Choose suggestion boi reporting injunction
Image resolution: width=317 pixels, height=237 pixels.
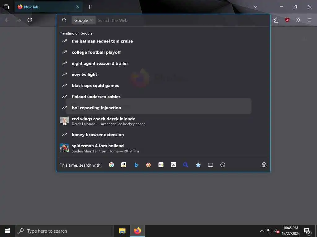click(163, 108)
